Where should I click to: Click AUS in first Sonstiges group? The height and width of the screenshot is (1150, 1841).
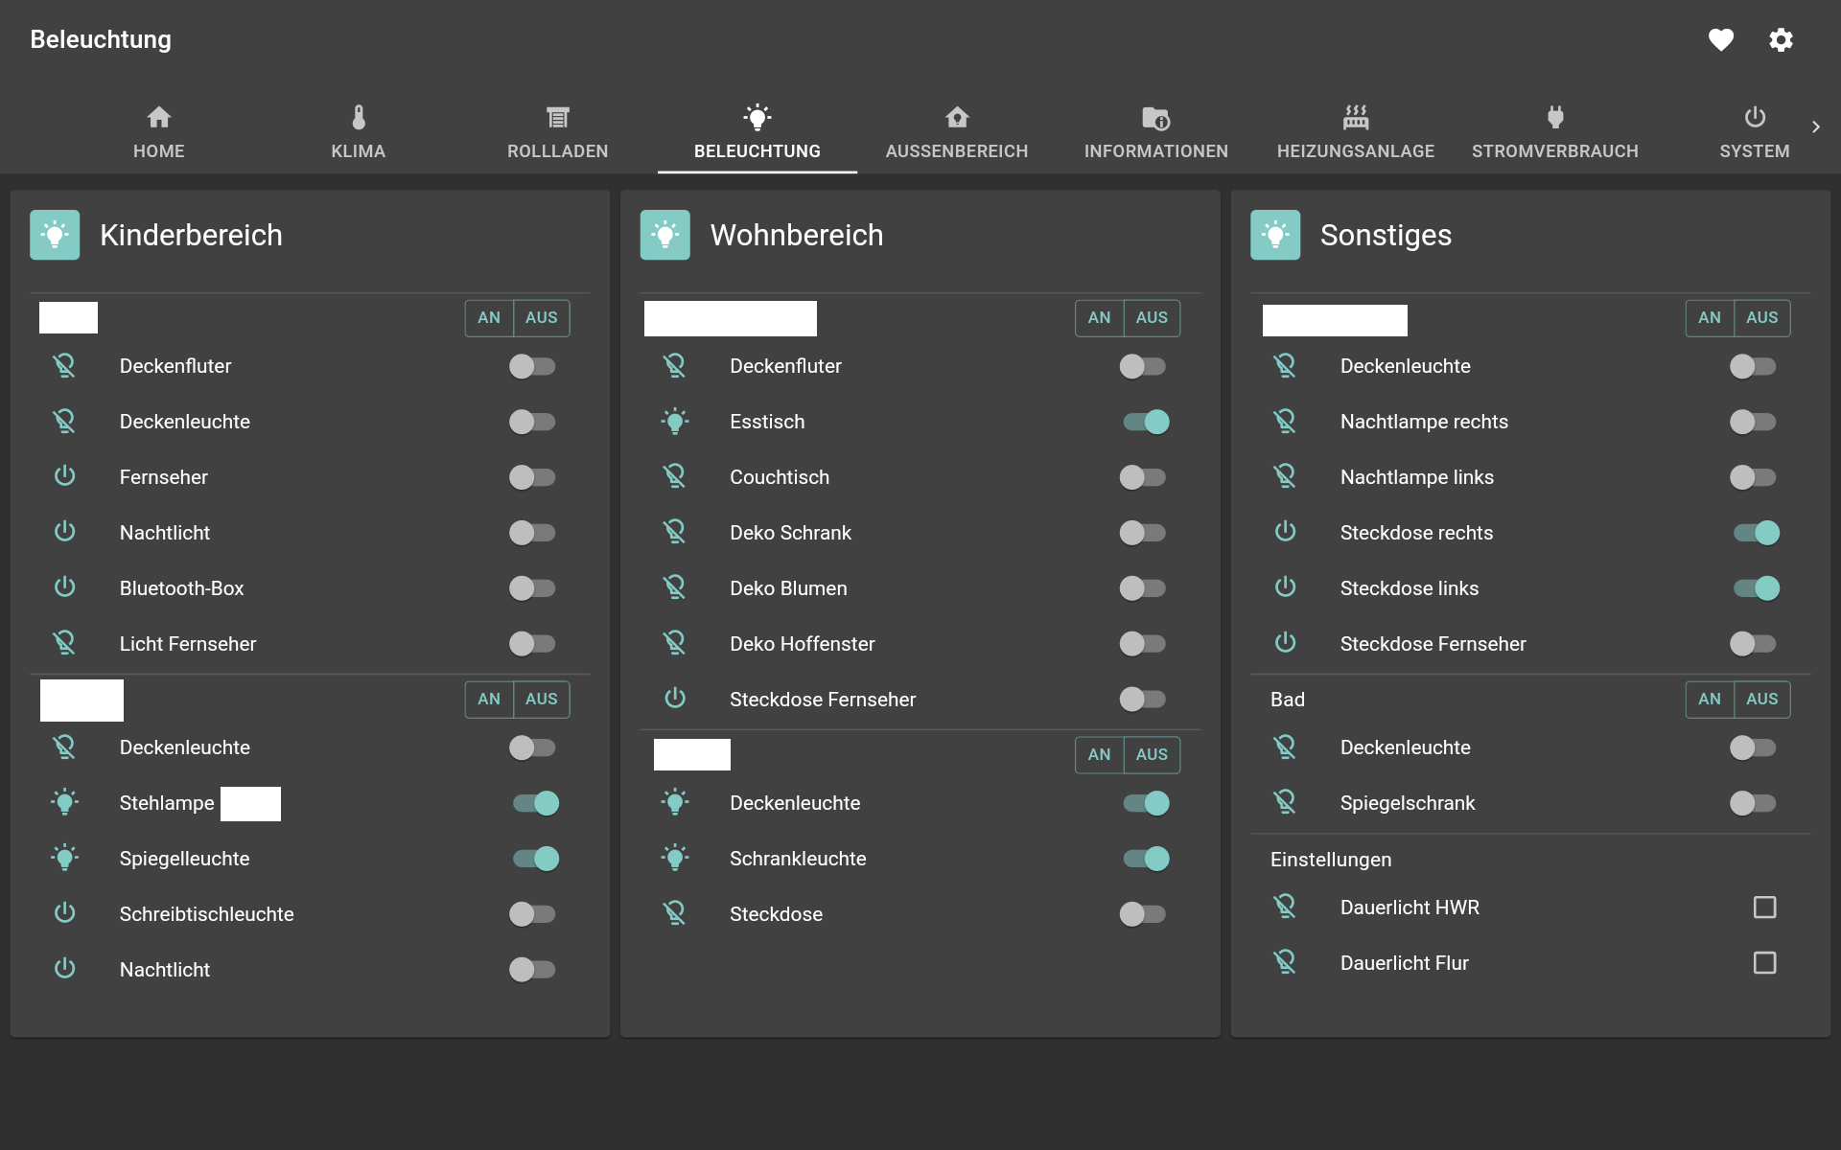(x=1762, y=318)
